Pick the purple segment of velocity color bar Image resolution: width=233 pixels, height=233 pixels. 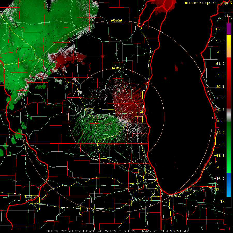point(229,29)
